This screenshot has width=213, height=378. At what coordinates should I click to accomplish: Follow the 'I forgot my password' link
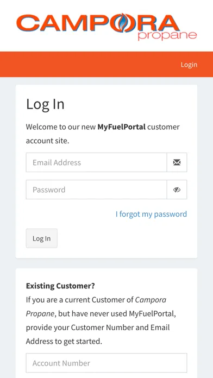[151, 214]
